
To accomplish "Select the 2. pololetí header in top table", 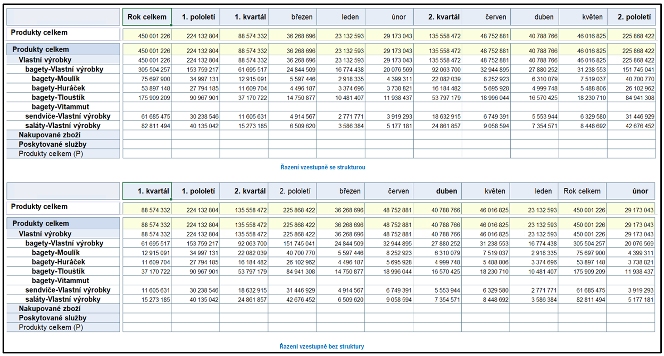I will click(631, 17).
